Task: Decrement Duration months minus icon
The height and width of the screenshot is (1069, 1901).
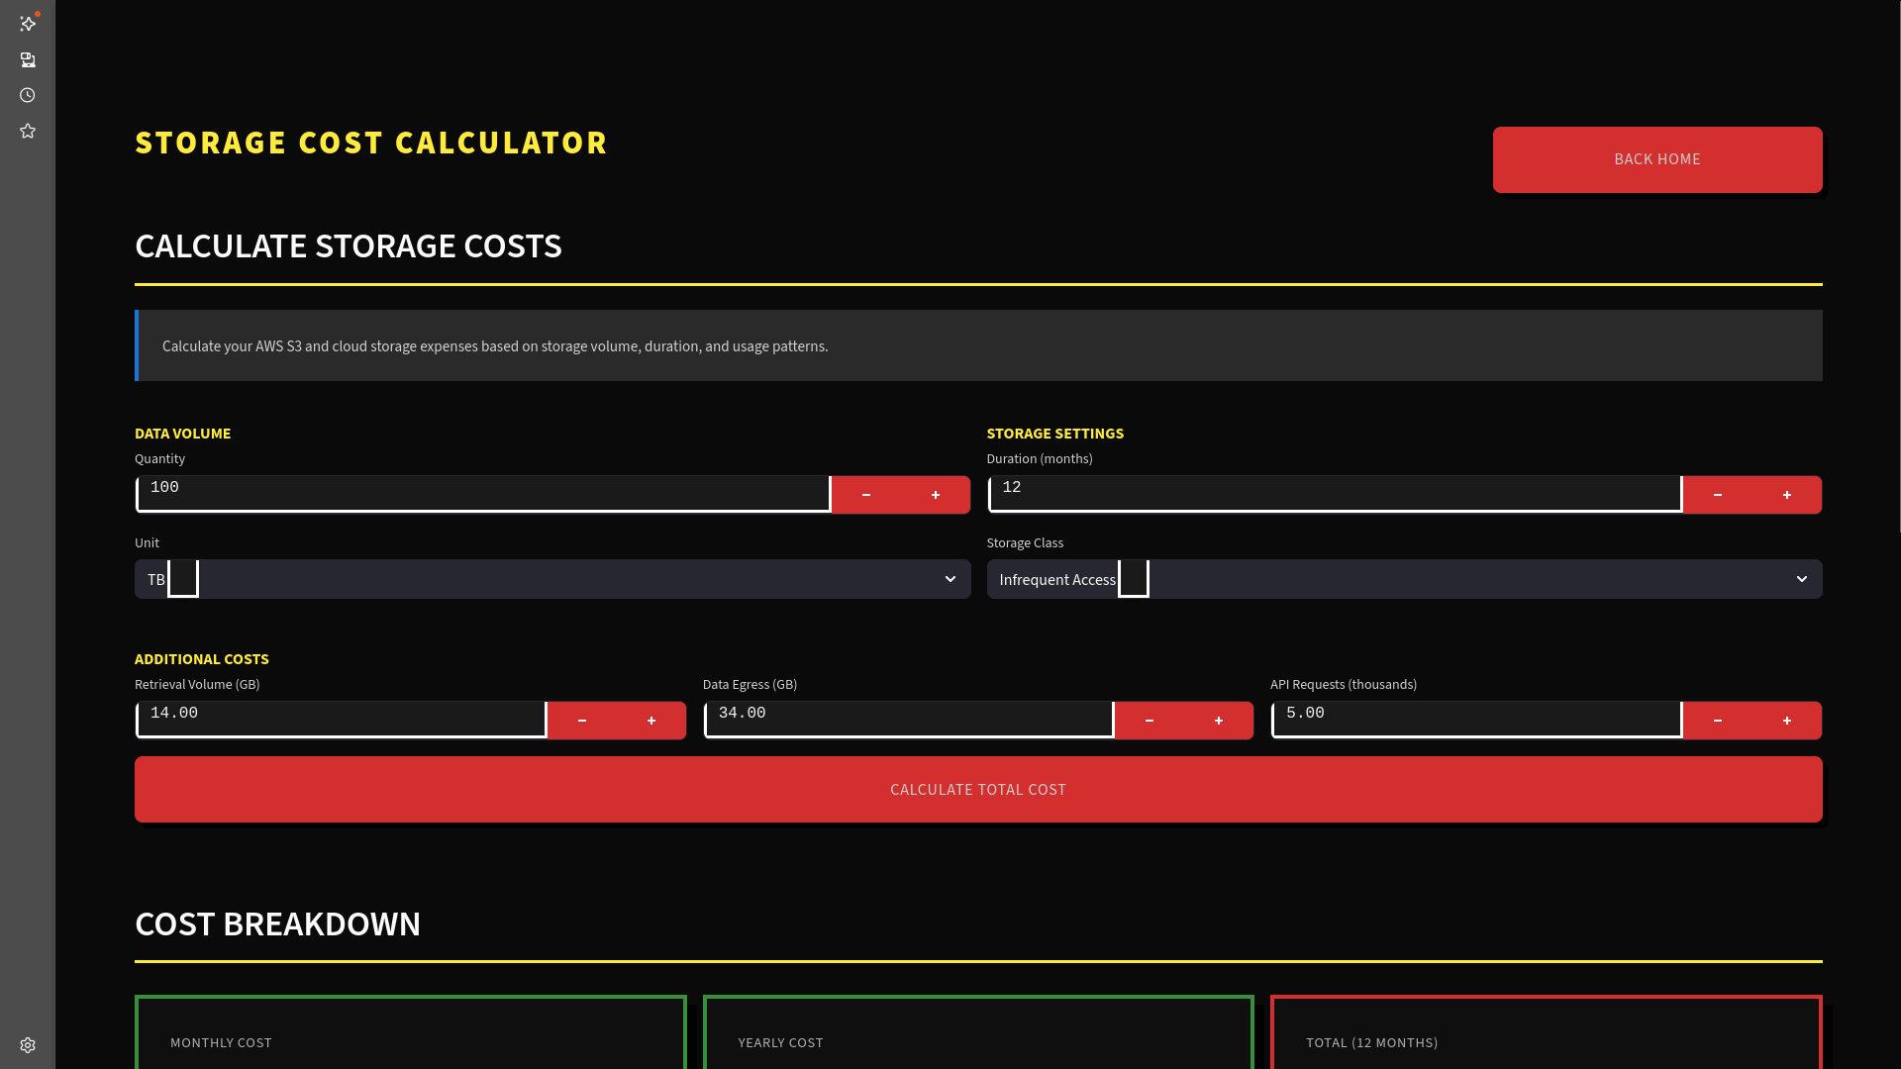Action: point(1718,495)
